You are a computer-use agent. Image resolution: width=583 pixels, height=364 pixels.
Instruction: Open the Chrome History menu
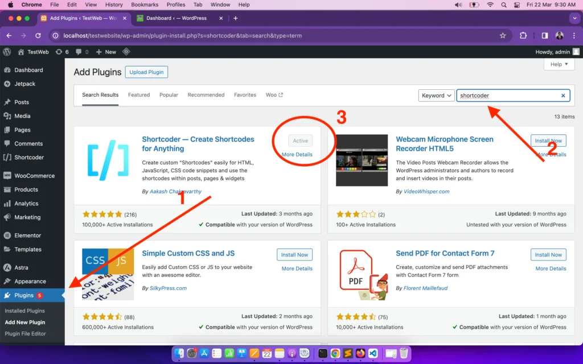(x=114, y=5)
